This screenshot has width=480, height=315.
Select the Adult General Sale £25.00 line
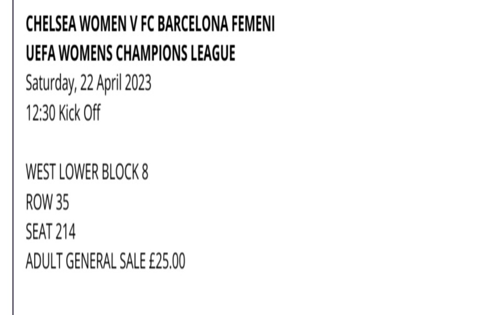[x=105, y=261]
